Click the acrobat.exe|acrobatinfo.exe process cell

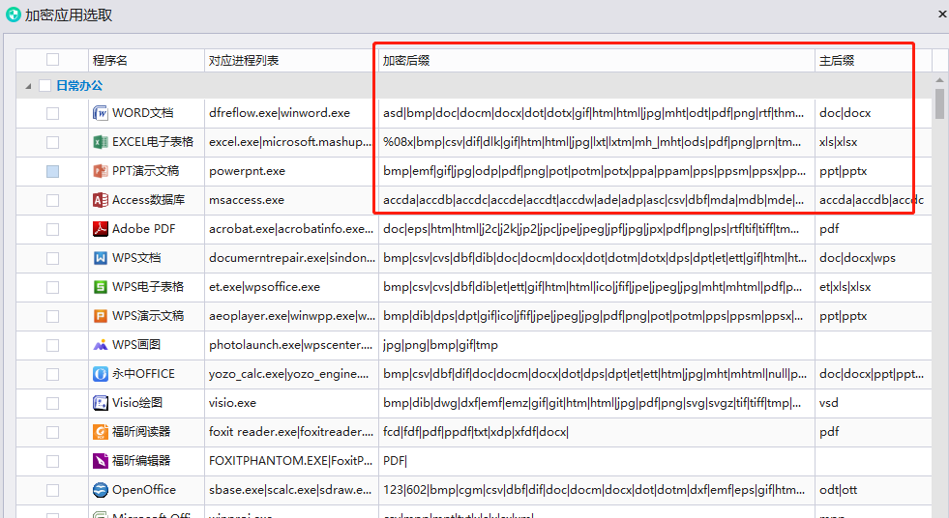coord(292,229)
